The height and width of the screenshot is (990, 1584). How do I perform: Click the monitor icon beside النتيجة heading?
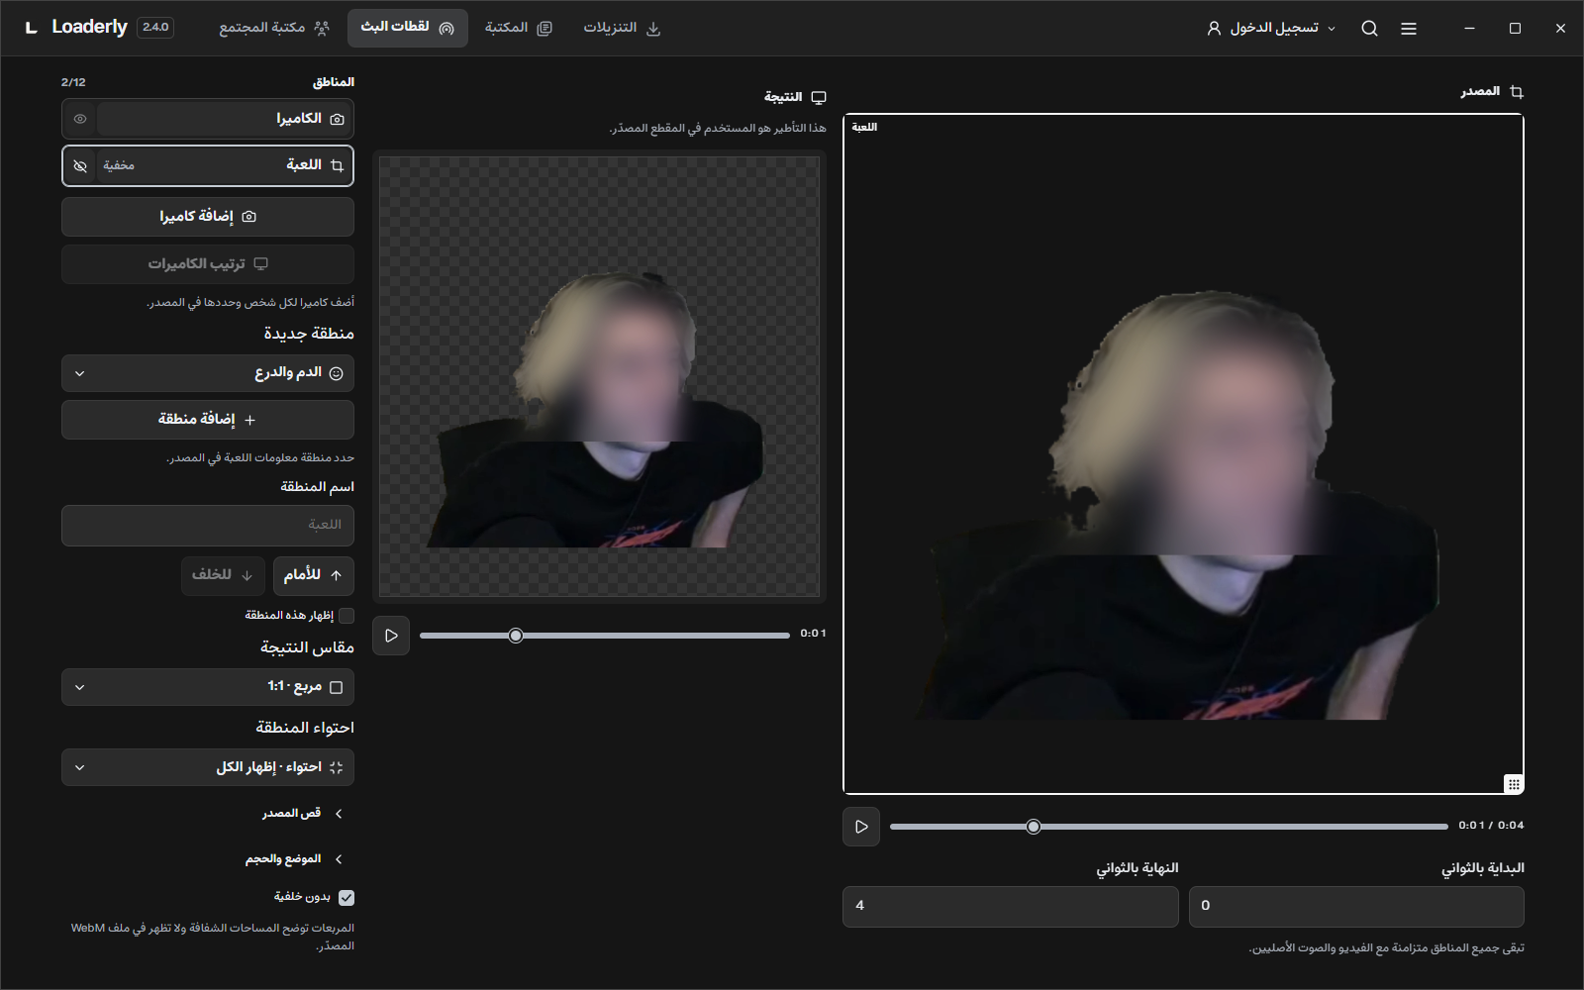(x=819, y=97)
